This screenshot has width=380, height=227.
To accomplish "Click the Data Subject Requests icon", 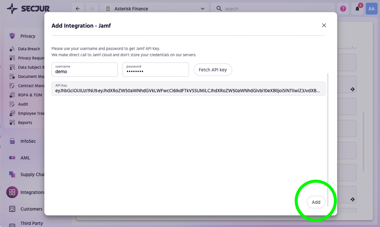I will [12, 67].
